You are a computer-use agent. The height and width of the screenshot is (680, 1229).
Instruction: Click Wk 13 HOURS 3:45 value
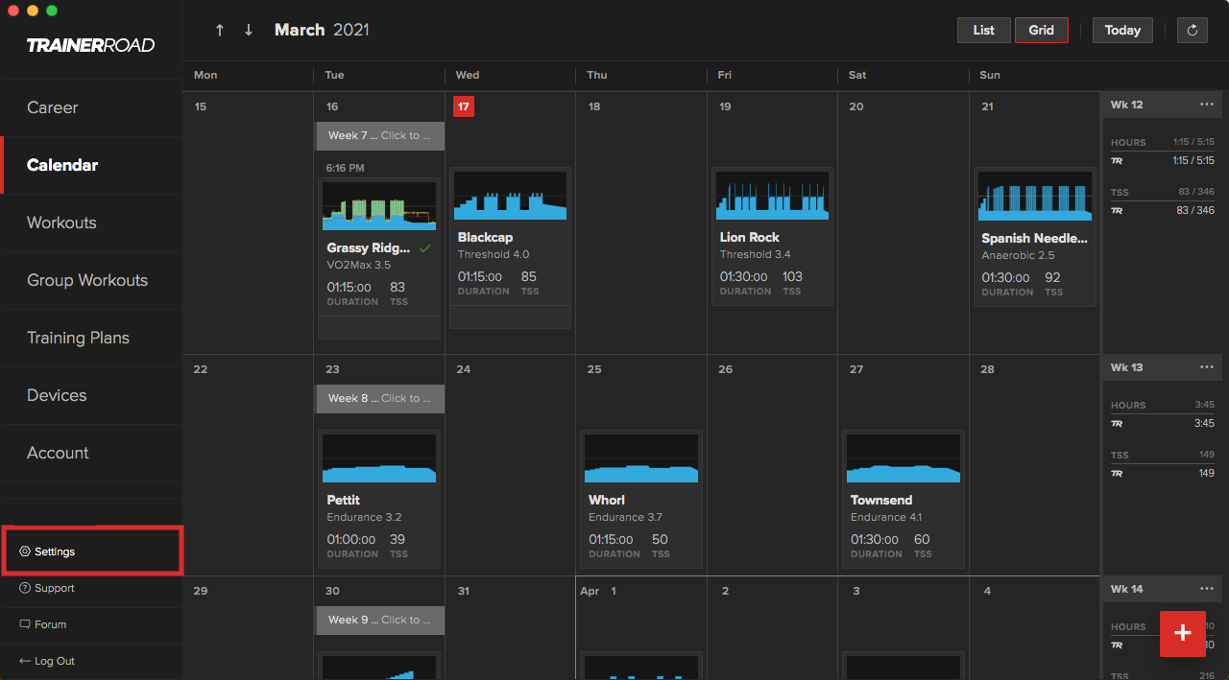pyautogui.click(x=1205, y=405)
